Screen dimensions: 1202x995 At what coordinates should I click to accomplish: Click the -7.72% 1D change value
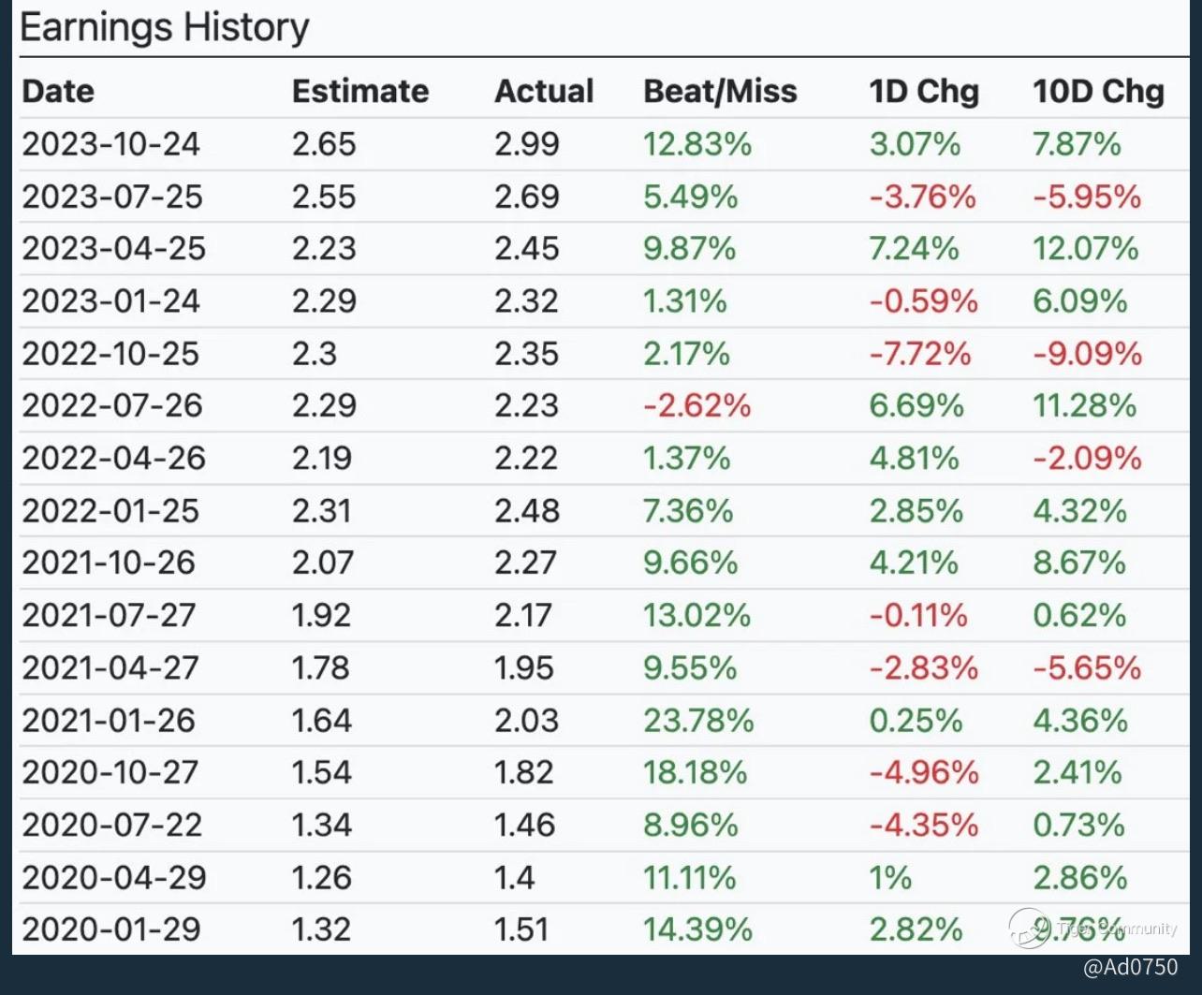(920, 353)
